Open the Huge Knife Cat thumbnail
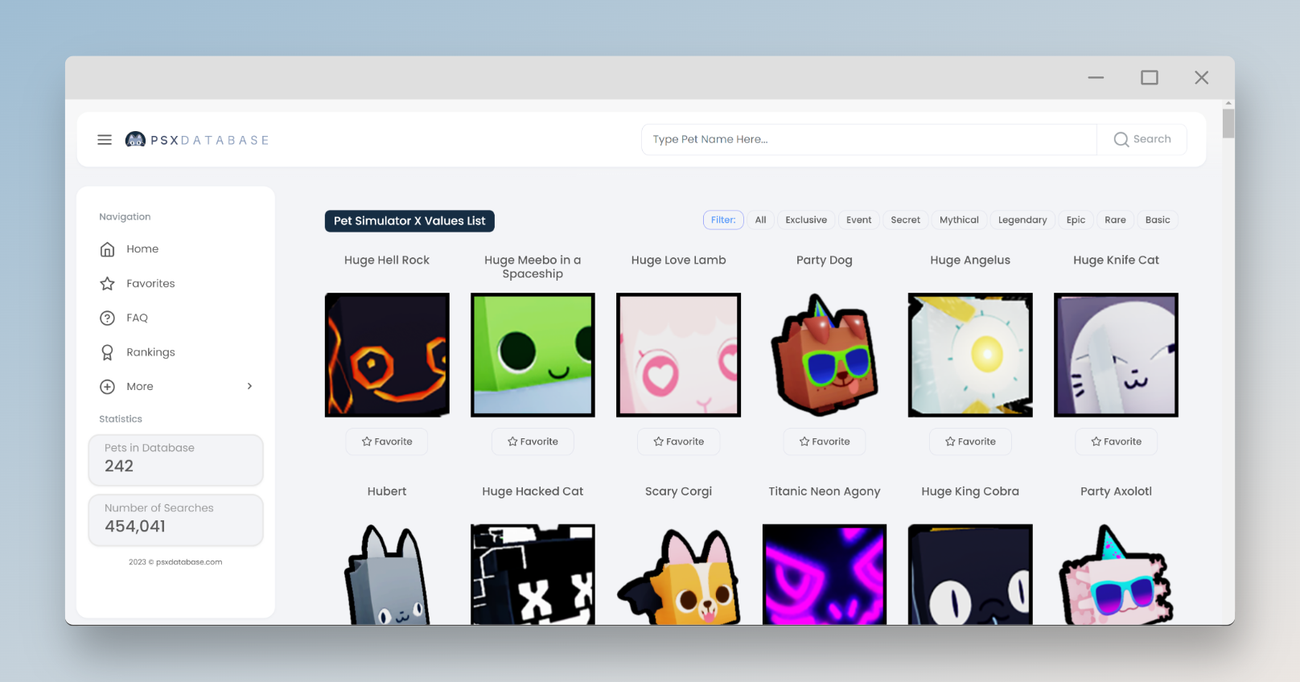The width and height of the screenshot is (1300, 682). point(1117,355)
